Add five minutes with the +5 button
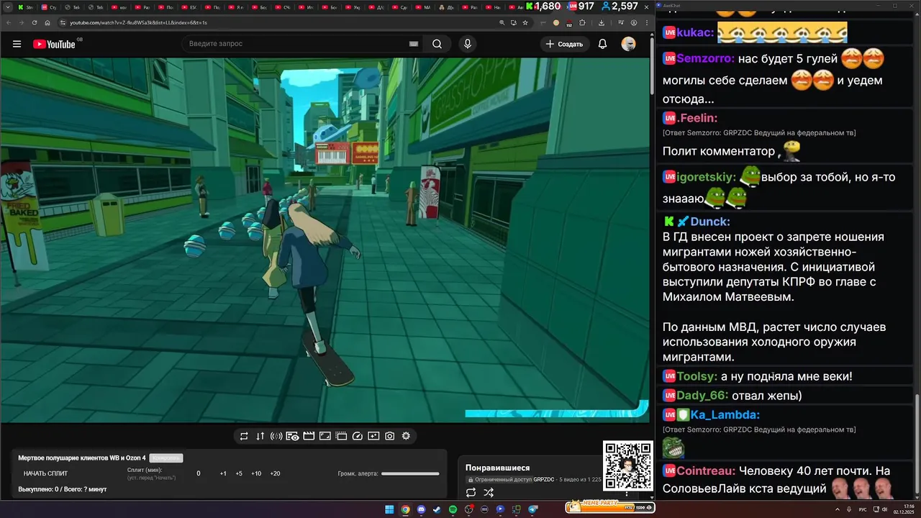 pyautogui.click(x=239, y=473)
